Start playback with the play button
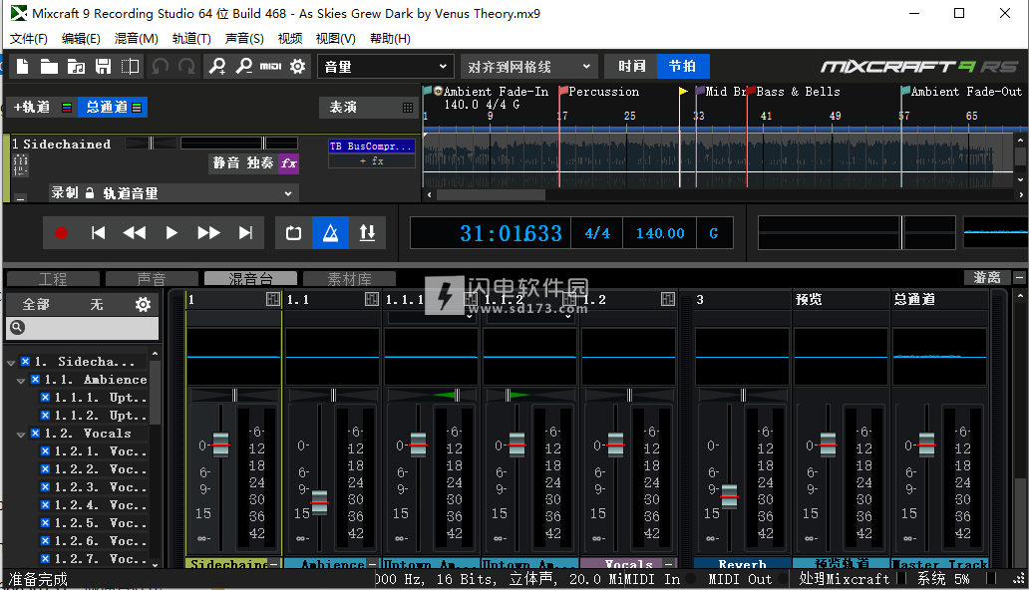The height and width of the screenshot is (590, 1029). coord(171,233)
